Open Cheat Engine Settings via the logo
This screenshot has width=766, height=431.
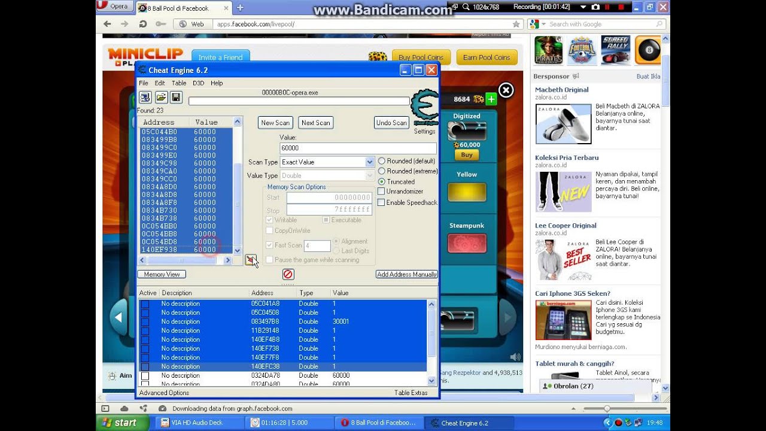(424, 108)
